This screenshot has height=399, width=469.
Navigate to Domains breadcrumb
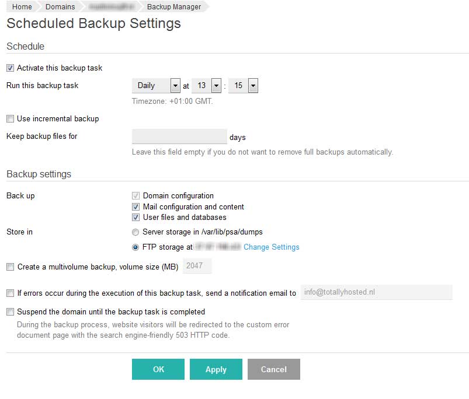(x=60, y=7)
